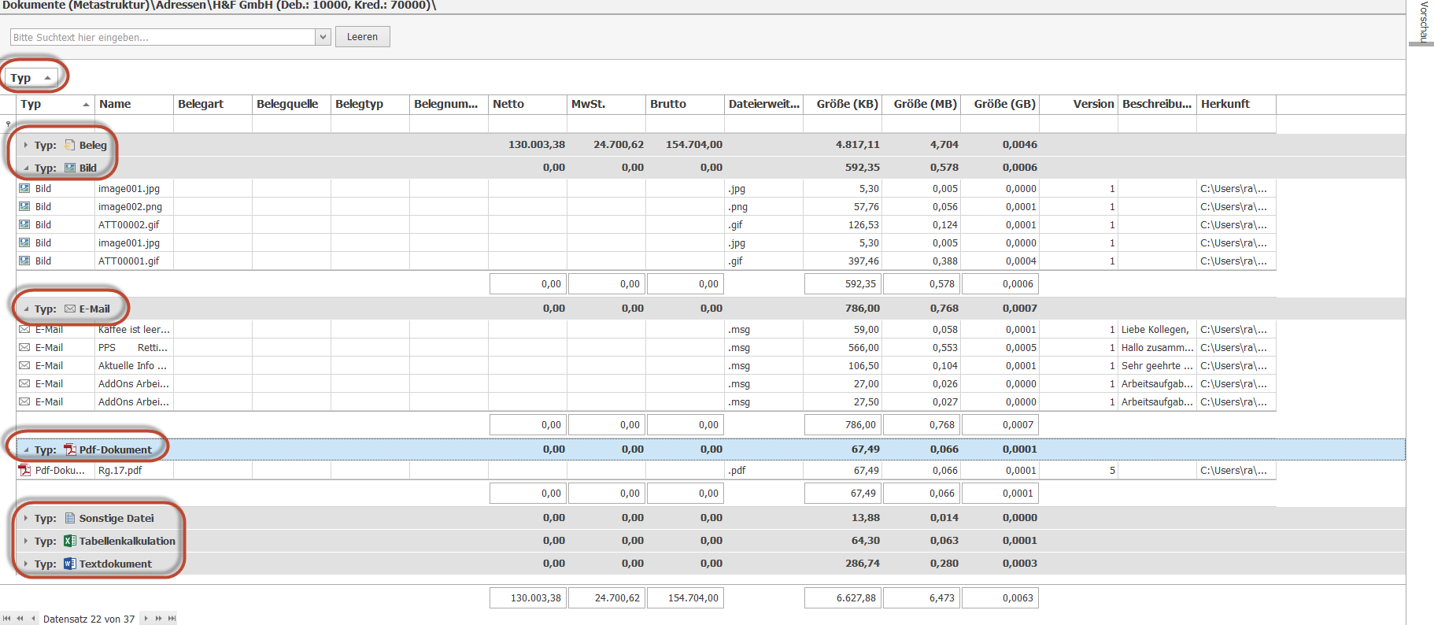Click the Bild group picture icon
The width and height of the screenshot is (1434, 625).
pos(70,168)
